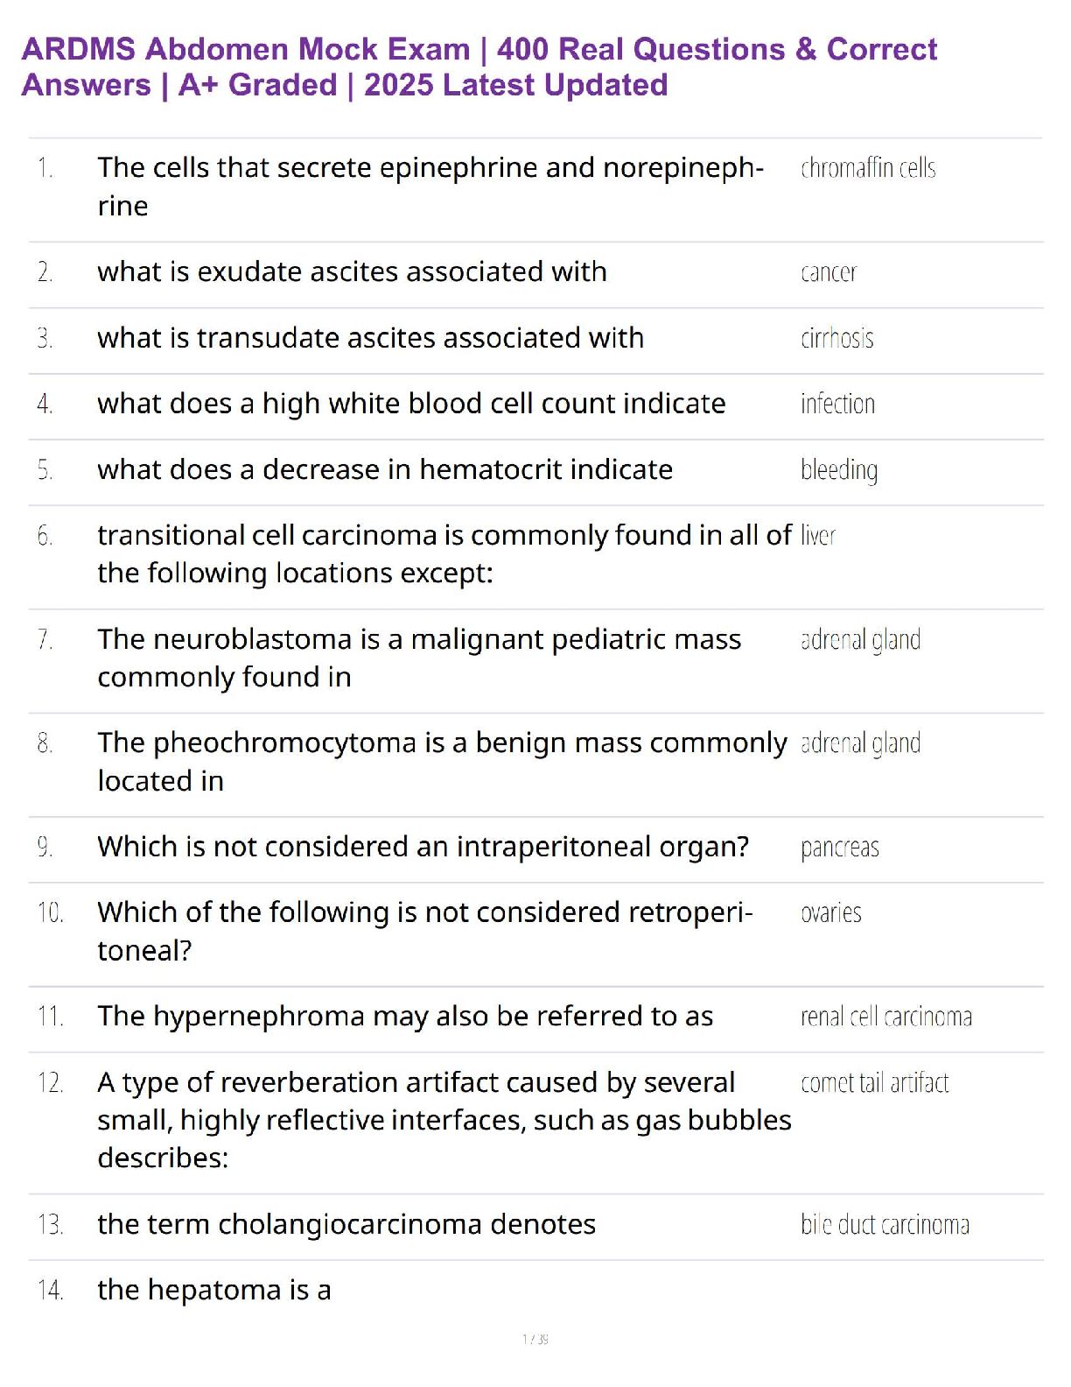Click the answer "renal cell carcinoma"
Viewport: 1071px width, 1387px height.
click(885, 1017)
